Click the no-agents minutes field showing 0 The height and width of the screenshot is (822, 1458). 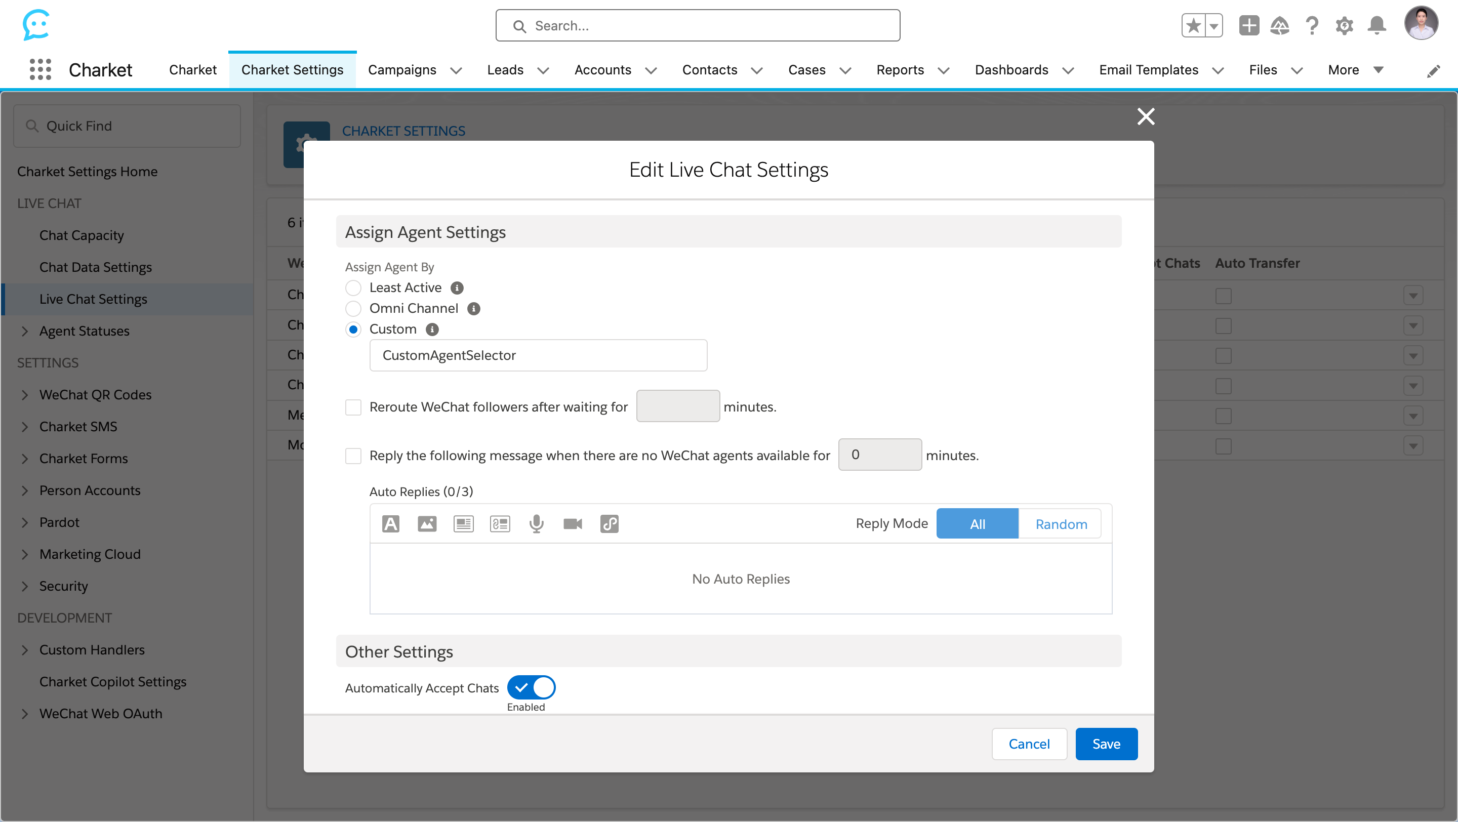(879, 455)
